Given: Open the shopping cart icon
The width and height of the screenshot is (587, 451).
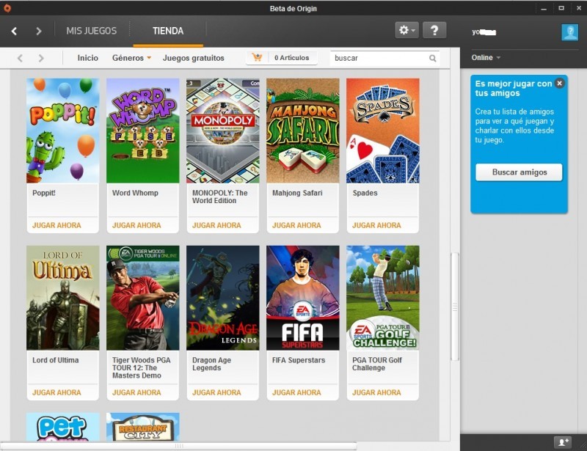Looking at the screenshot, I should coord(258,58).
